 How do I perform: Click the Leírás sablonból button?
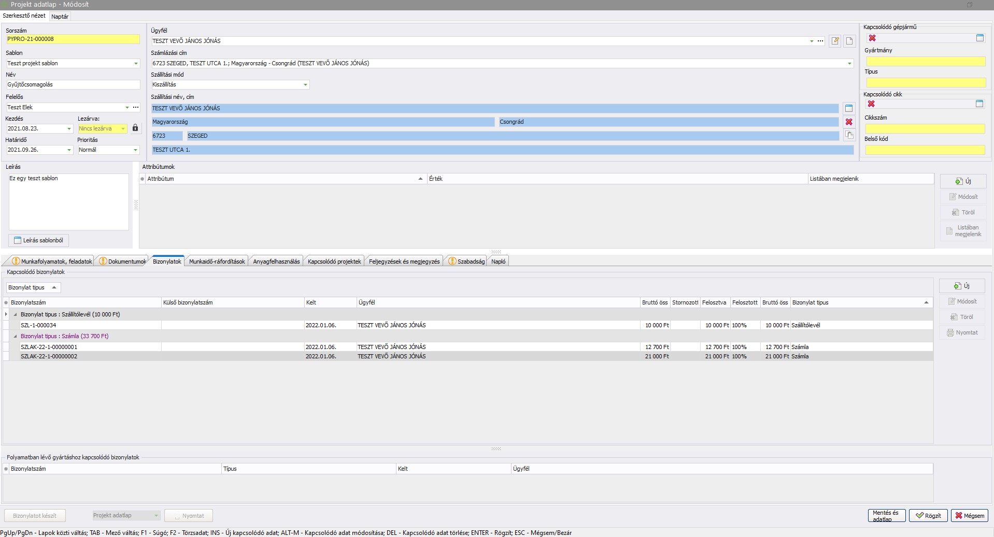(x=38, y=240)
